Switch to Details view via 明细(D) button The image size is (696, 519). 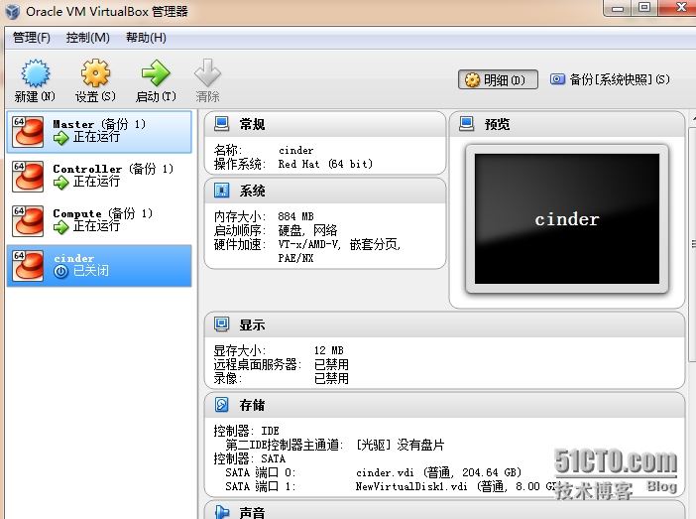(498, 79)
